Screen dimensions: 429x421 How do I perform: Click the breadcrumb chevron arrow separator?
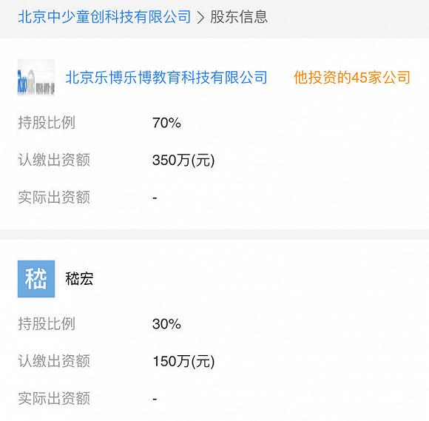tap(201, 18)
